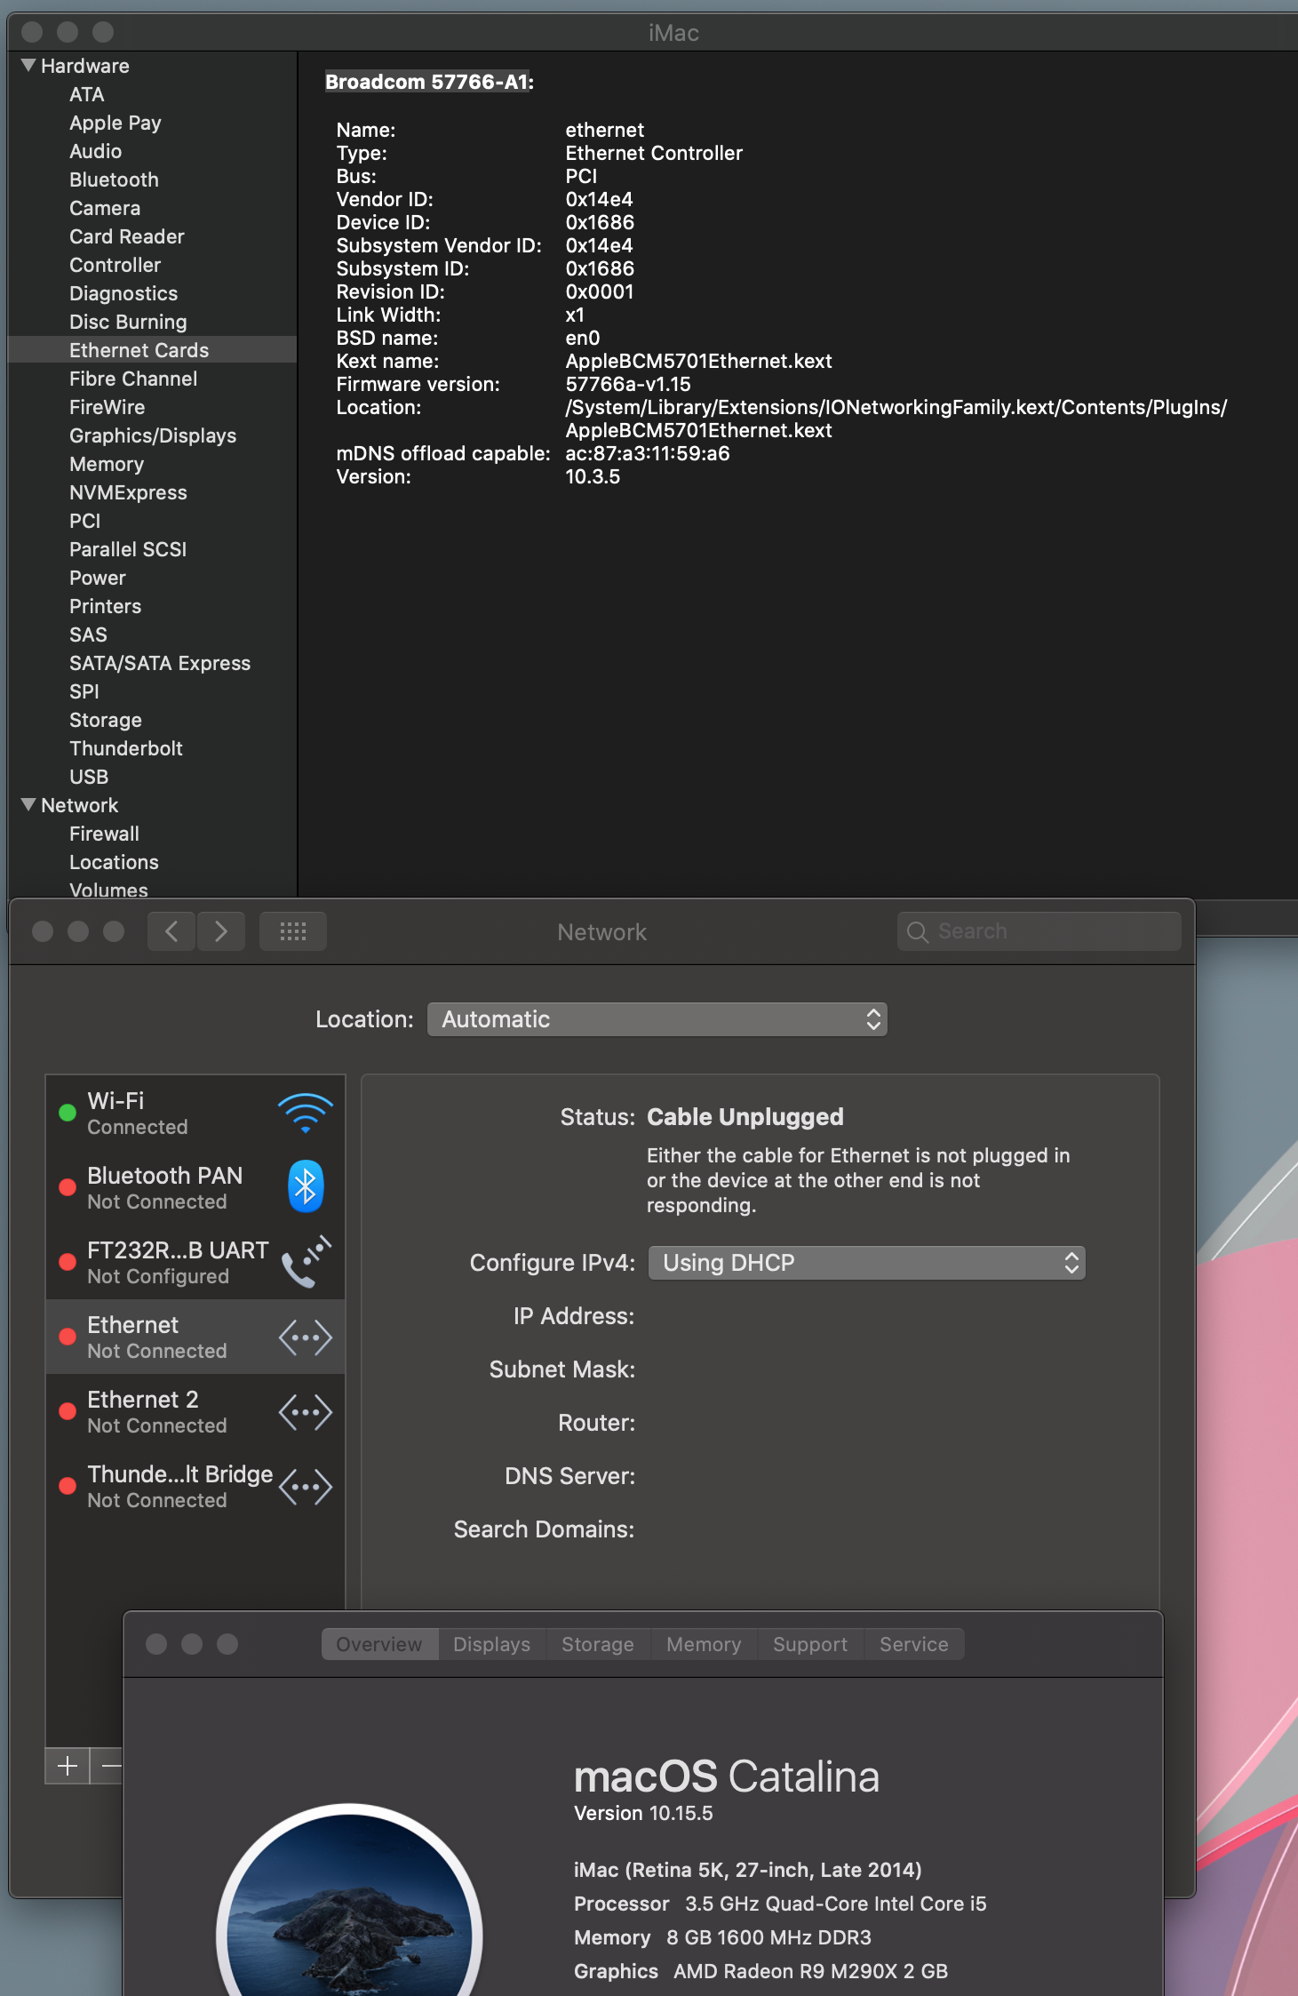Select SATA/SATA Express in the sidebar

(153, 663)
